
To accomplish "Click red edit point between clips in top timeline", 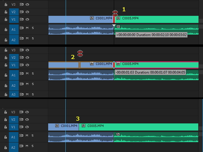I will [114, 19].
